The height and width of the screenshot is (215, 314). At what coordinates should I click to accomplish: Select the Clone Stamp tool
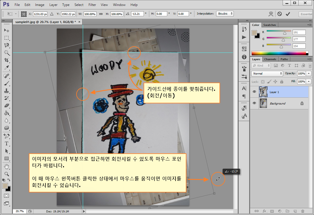click(x=6, y=91)
